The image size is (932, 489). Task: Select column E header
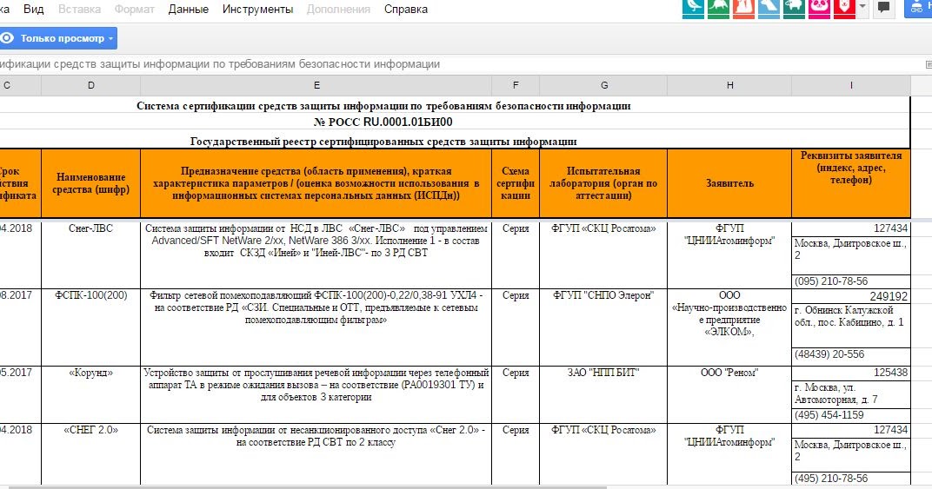316,86
